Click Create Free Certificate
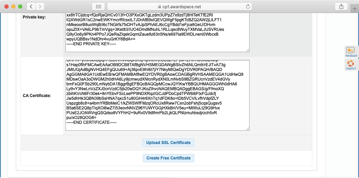This screenshot has height=178, width=359. click(x=169, y=158)
